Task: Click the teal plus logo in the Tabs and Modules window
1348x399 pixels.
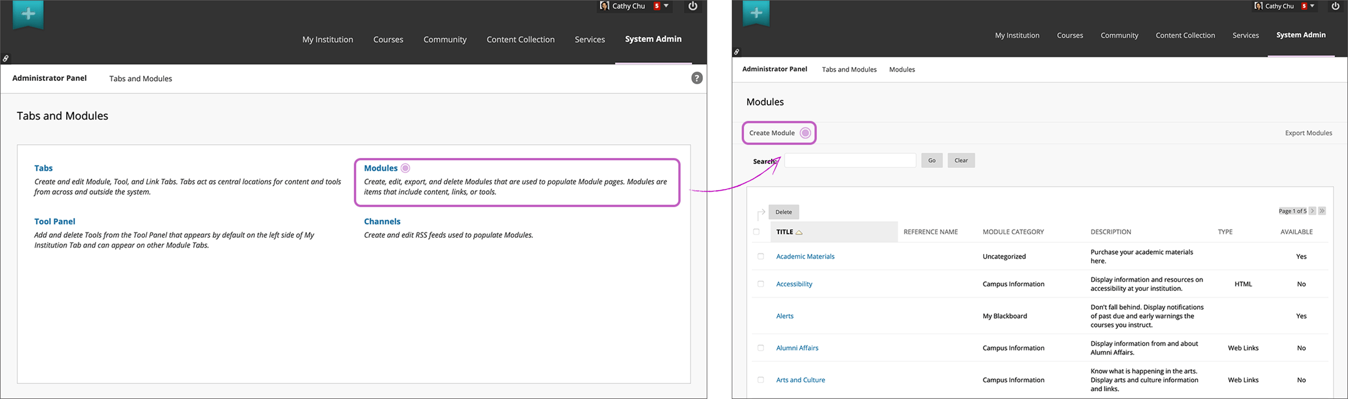Action: click(x=28, y=14)
